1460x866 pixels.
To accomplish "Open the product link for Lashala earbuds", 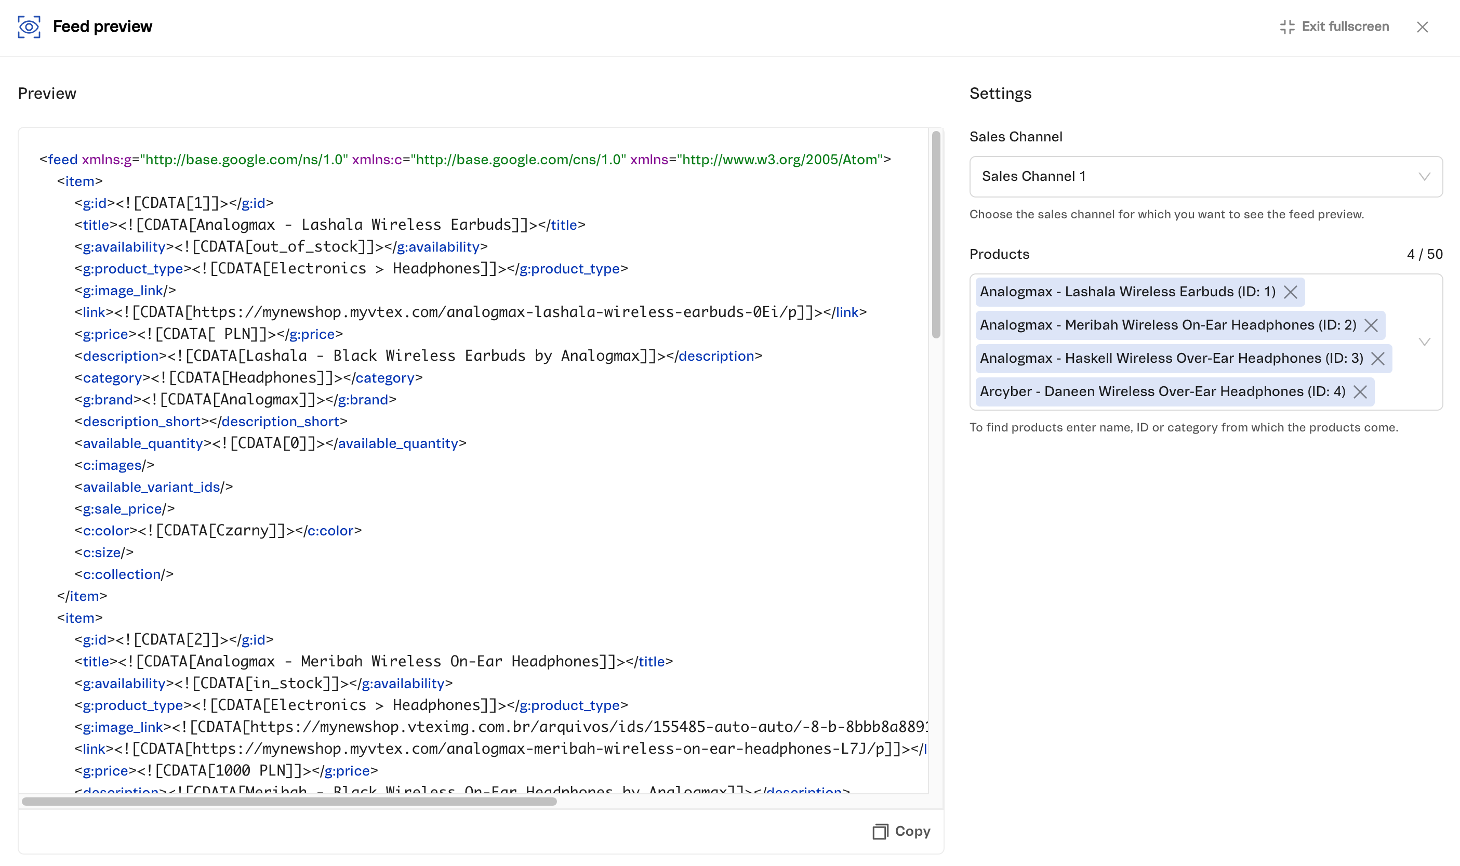I will point(467,311).
